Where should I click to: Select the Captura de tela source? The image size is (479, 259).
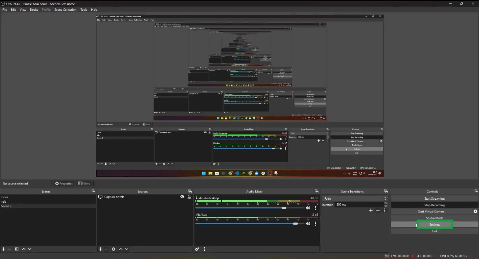coord(114,197)
